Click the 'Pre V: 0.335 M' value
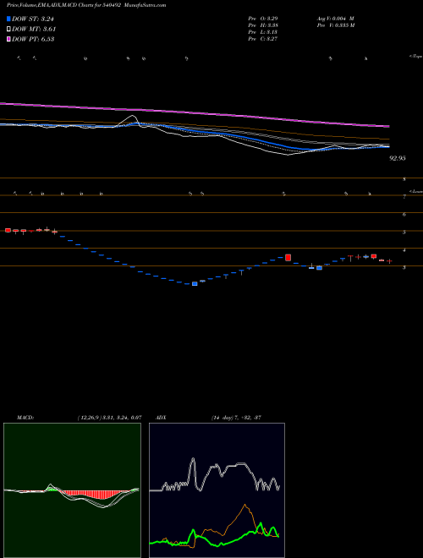The image size is (423, 558). [x=335, y=25]
